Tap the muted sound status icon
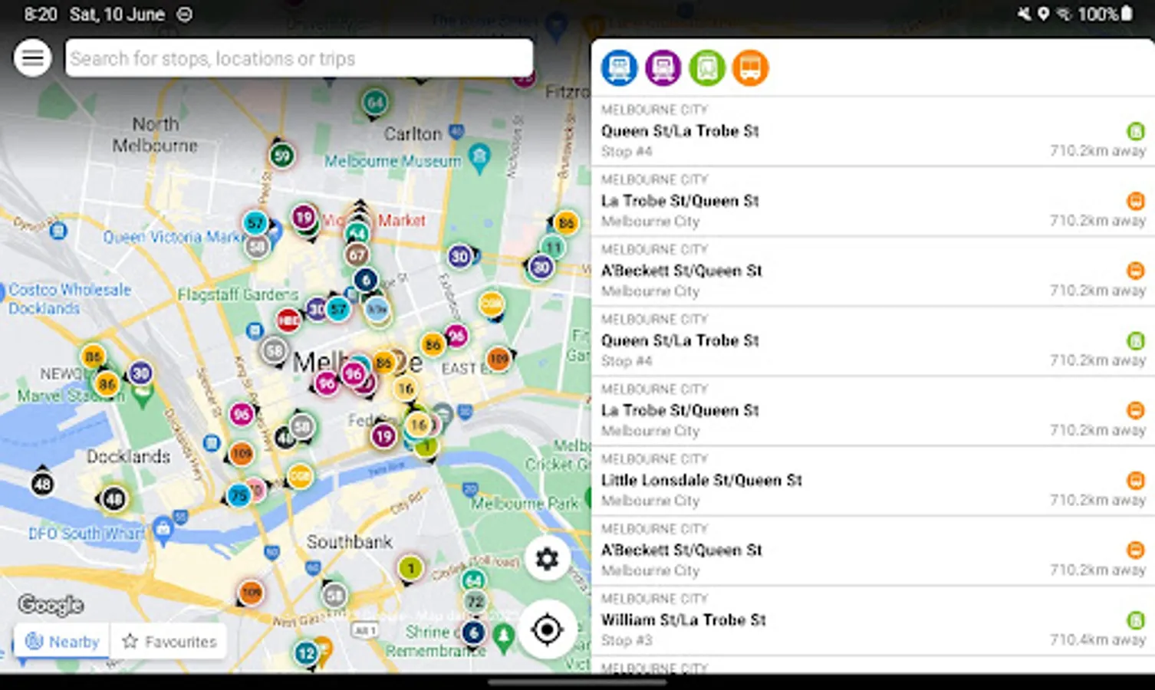This screenshot has width=1155, height=690. 1025,14
